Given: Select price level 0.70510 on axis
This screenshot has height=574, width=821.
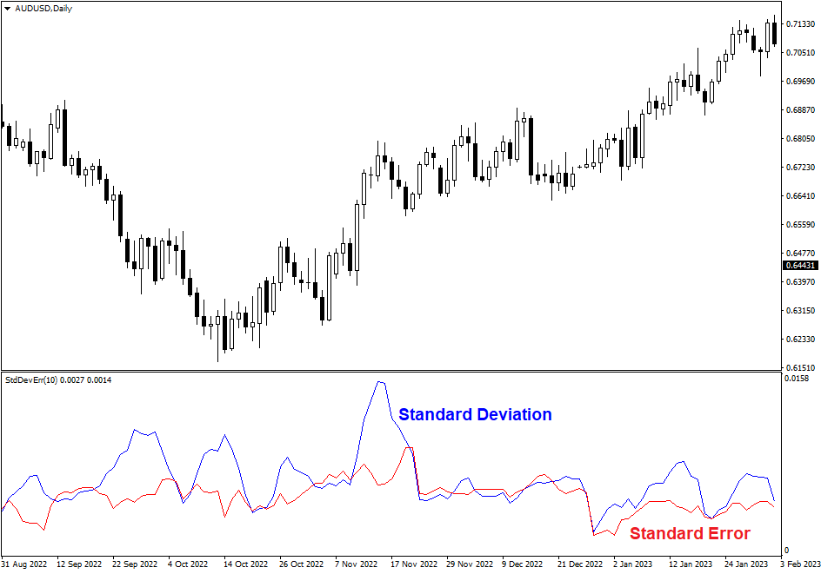Looking at the screenshot, I should tap(801, 52).
